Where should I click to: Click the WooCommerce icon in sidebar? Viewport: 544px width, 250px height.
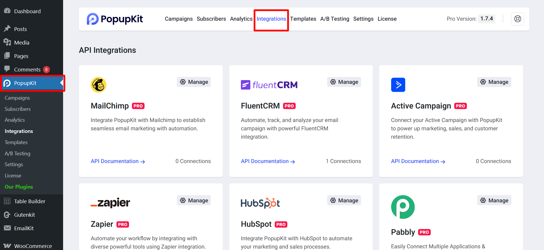(7, 246)
